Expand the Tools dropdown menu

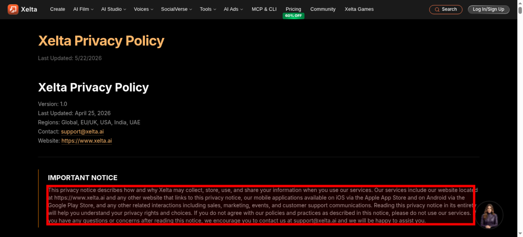click(x=208, y=9)
